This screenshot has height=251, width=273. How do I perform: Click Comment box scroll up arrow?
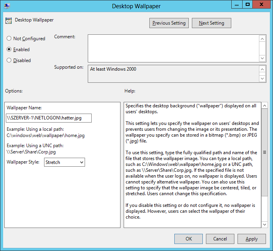coord(262,39)
